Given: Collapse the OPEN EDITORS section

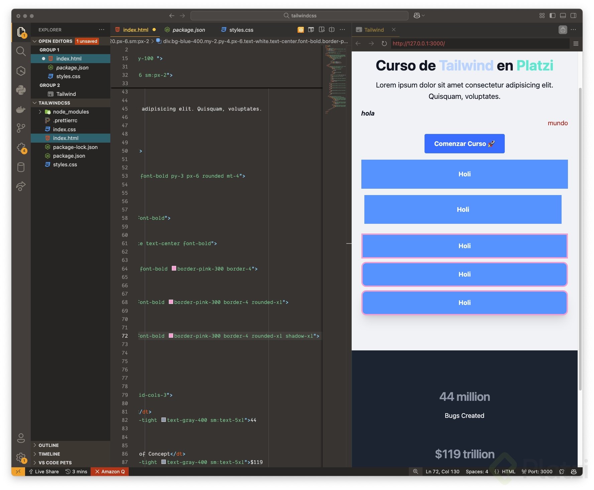Looking at the screenshot, I should pos(35,41).
